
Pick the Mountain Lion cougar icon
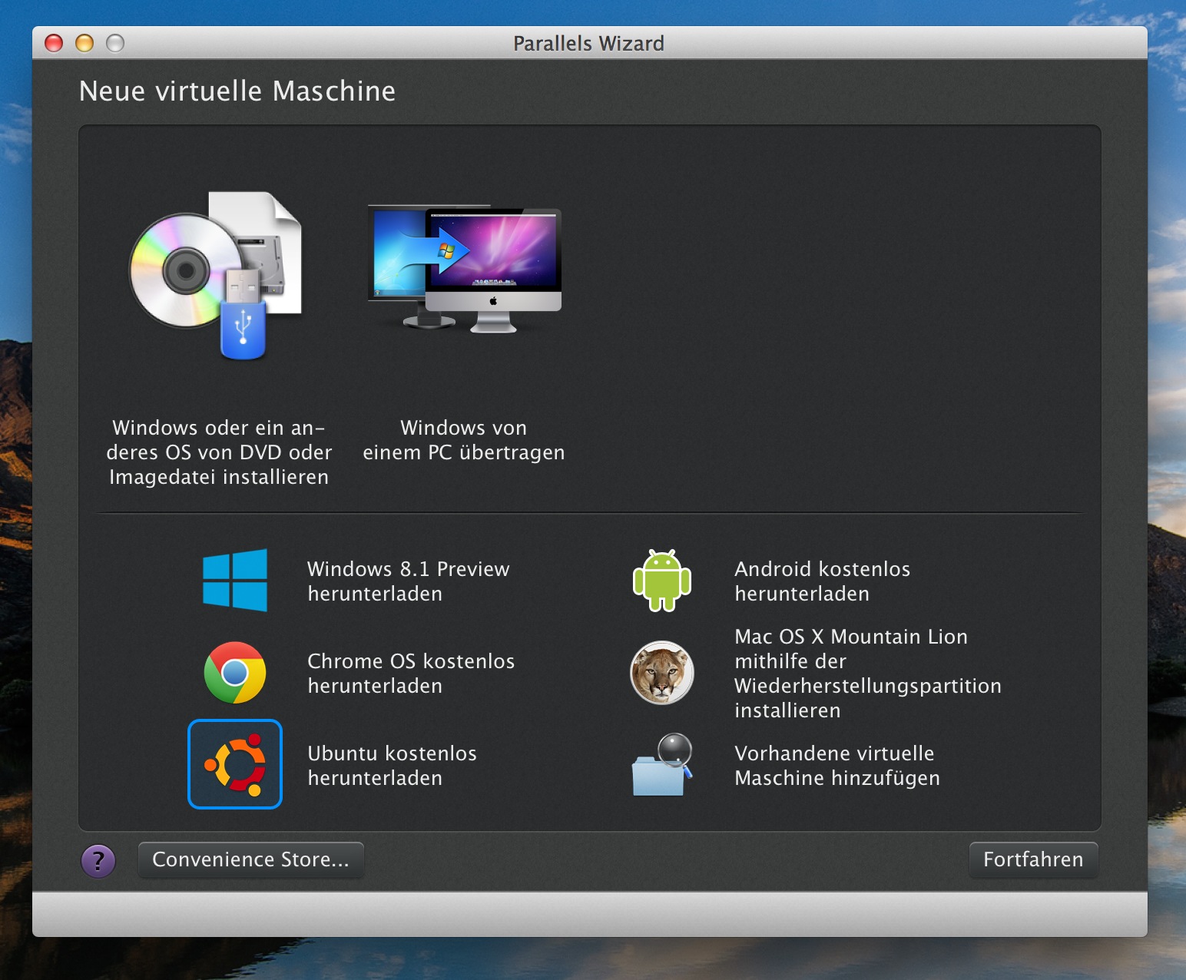(661, 673)
